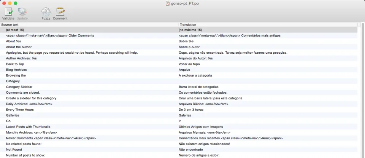Select the 'Browsing the' source entry
This screenshot has width=365, height=158.
pyautogui.click(x=16, y=75)
